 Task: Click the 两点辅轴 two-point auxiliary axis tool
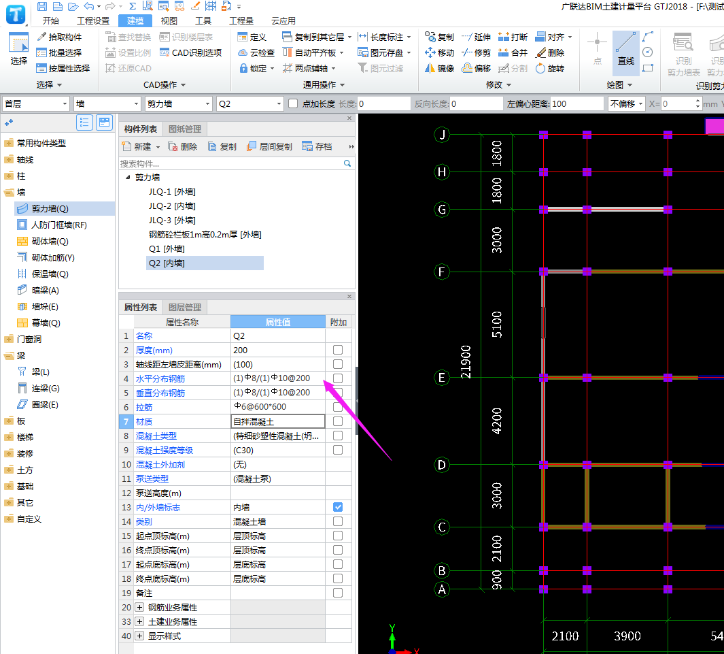[309, 69]
